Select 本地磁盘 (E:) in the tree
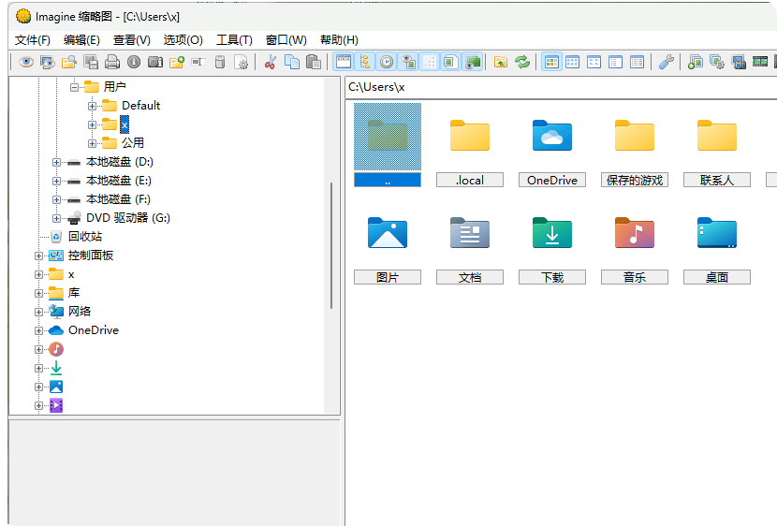The image size is (777, 526). point(119,181)
